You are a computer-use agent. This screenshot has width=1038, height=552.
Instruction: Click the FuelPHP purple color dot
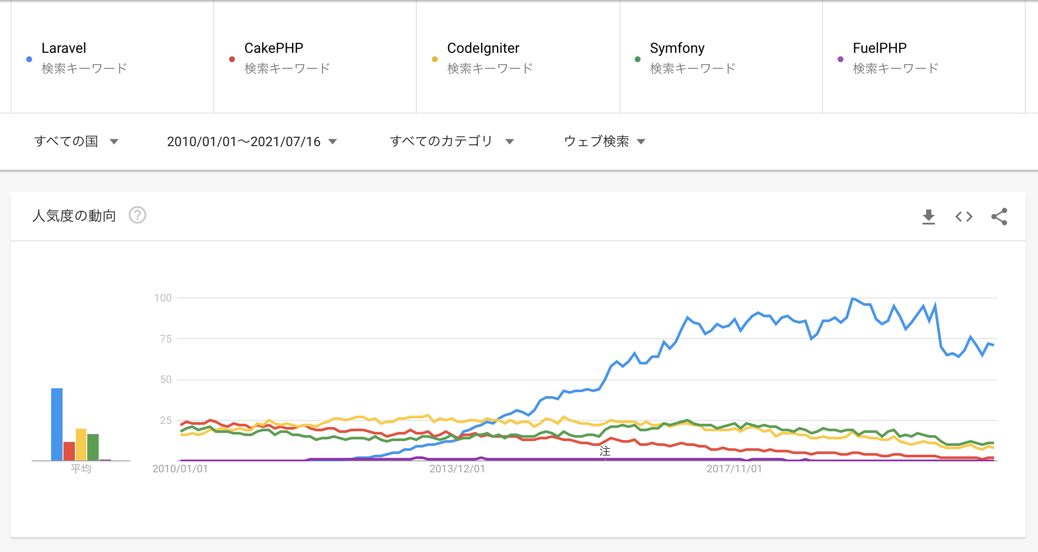point(841,59)
